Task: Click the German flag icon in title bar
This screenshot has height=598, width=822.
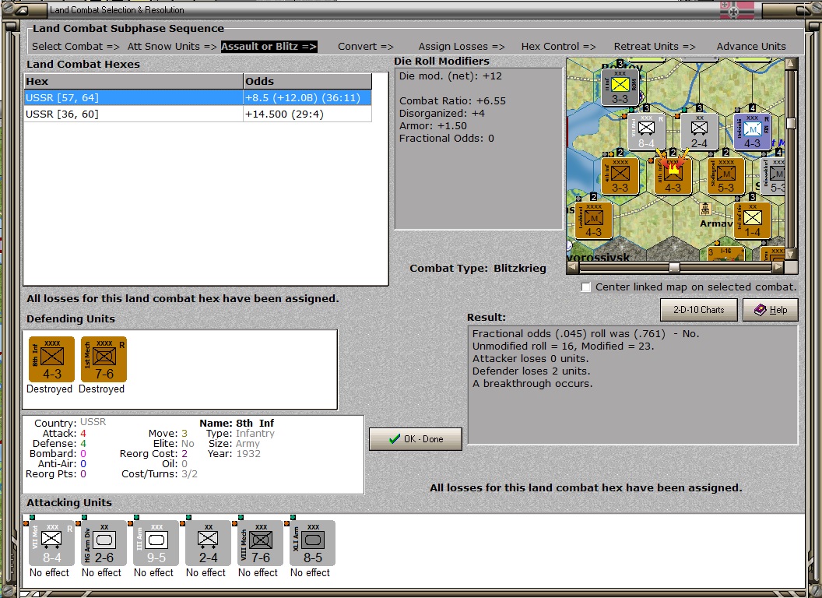Action: pos(737,10)
